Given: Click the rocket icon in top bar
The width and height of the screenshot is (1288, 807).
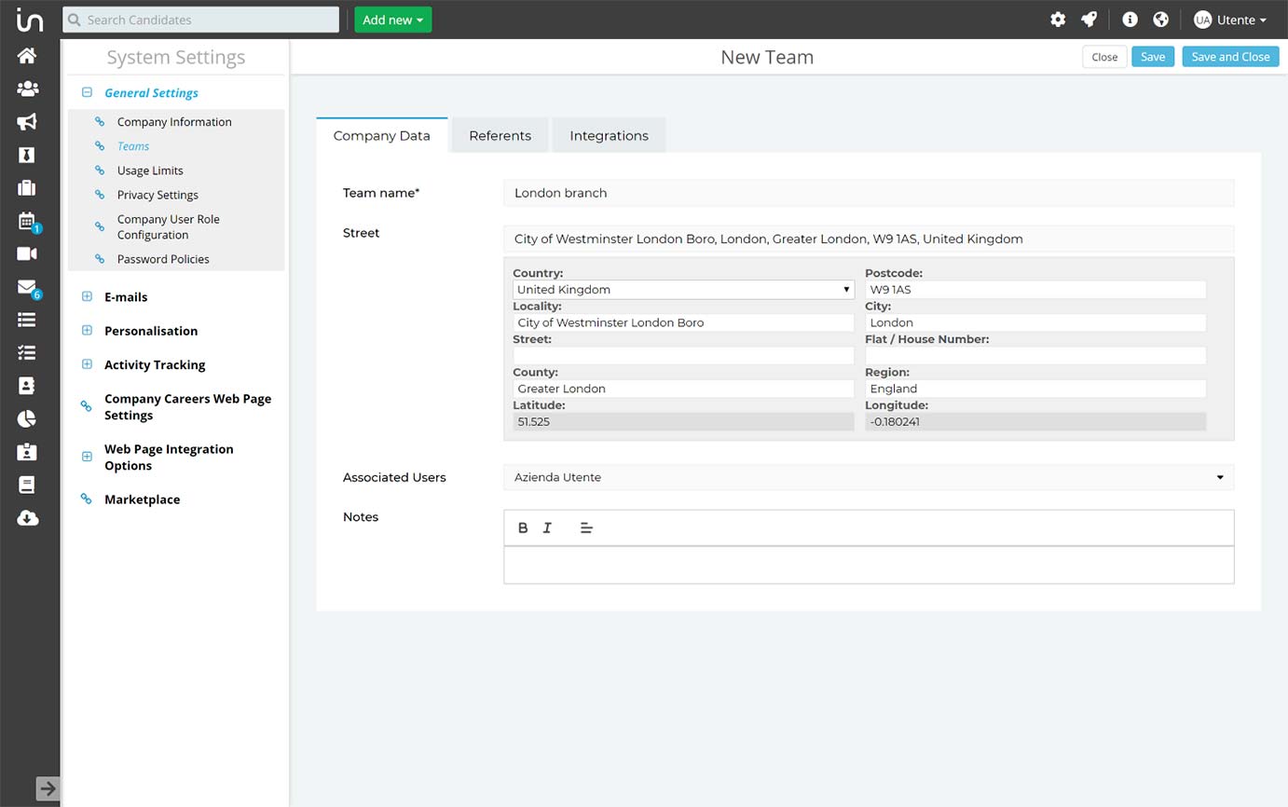Looking at the screenshot, I should click(x=1089, y=20).
